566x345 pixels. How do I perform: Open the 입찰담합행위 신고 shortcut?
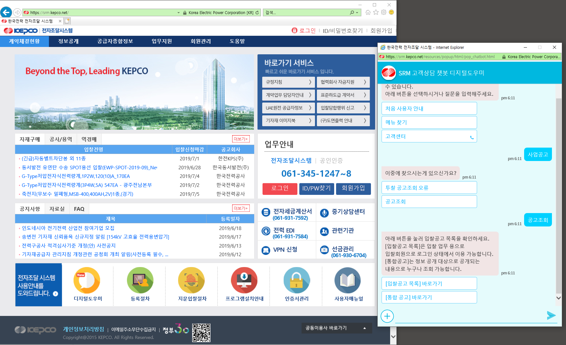pyautogui.click(x=343, y=108)
